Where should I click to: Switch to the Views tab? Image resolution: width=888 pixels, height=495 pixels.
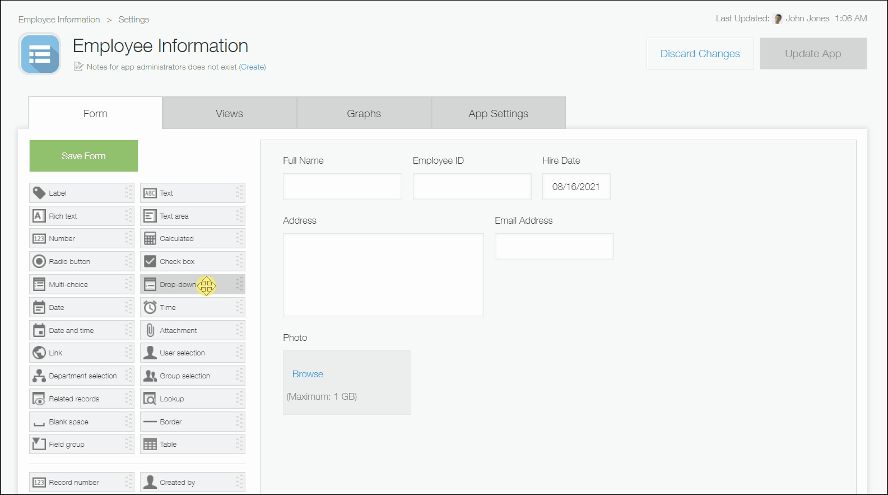[x=229, y=113]
